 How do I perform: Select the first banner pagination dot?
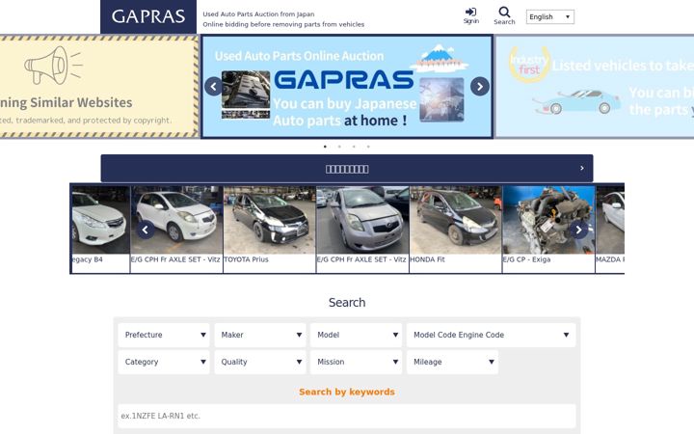(x=326, y=147)
